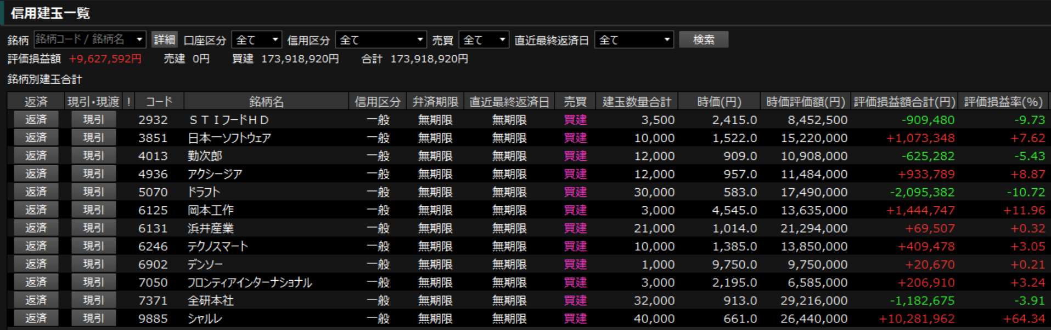
Task: Click 返済 for 6246 テクノスマート
Action: click(x=36, y=246)
